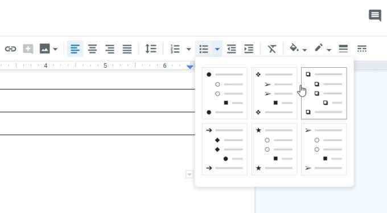
Task: Apply the numbered list button
Action: (175, 48)
